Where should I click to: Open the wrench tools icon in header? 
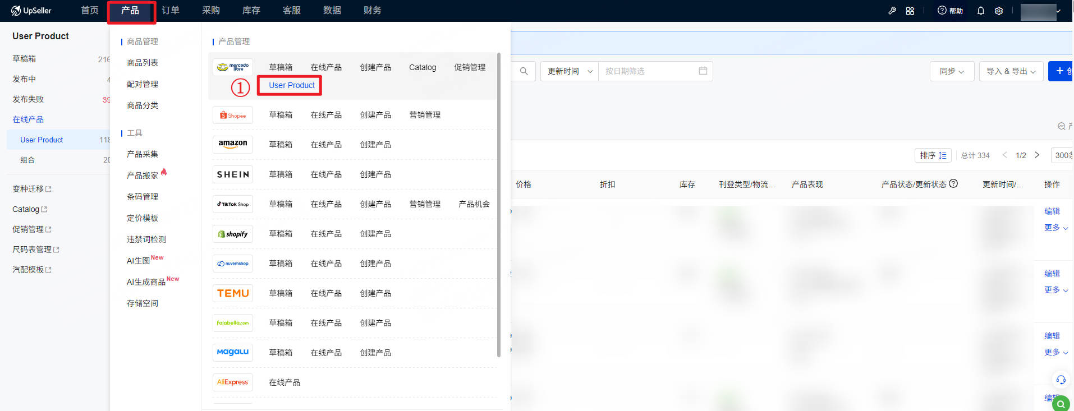[892, 11]
